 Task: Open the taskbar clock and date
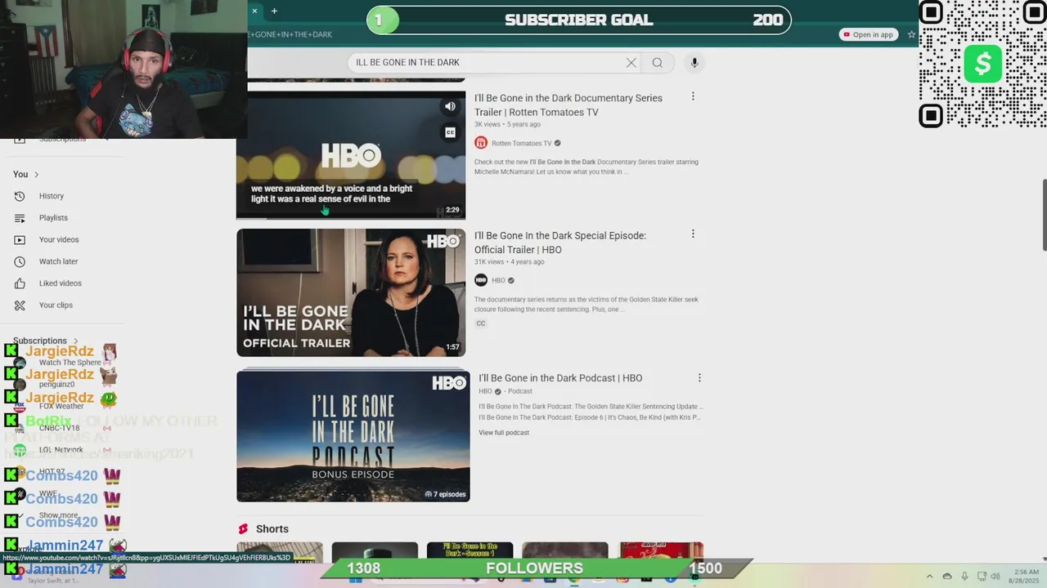(1026, 577)
